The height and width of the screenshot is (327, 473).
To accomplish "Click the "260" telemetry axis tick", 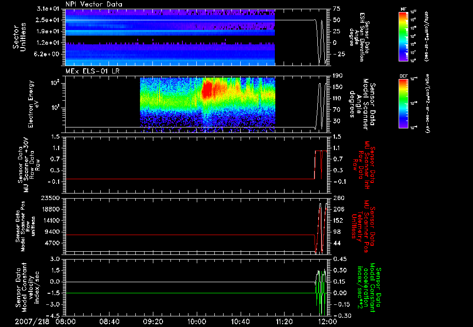I will click(x=338, y=198).
